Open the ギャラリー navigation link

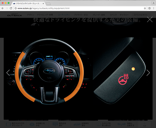click(x=124, y=15)
